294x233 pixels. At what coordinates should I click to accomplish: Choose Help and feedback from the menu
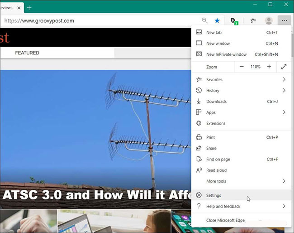coord(241,206)
